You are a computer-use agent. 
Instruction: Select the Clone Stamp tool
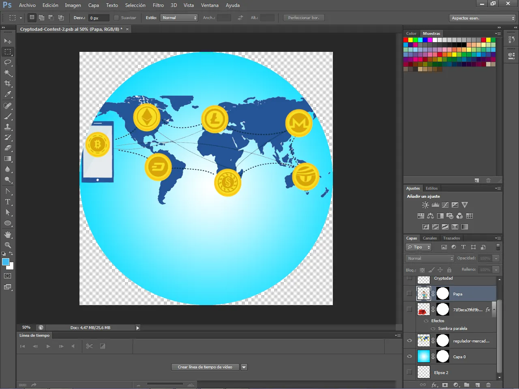[x=8, y=127]
